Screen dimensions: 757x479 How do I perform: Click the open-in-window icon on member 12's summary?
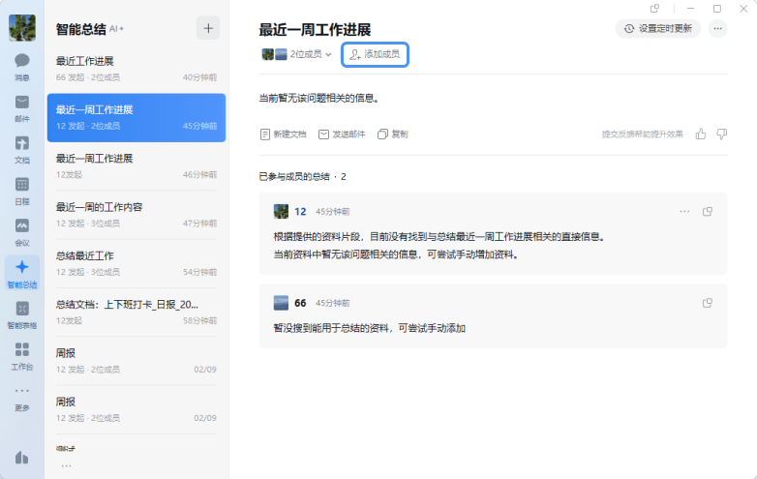click(708, 211)
